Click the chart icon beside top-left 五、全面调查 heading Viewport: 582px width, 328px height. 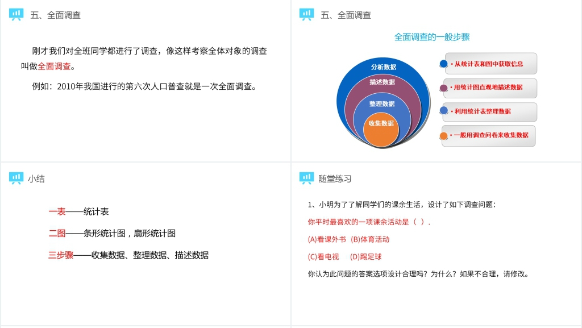pos(16,14)
